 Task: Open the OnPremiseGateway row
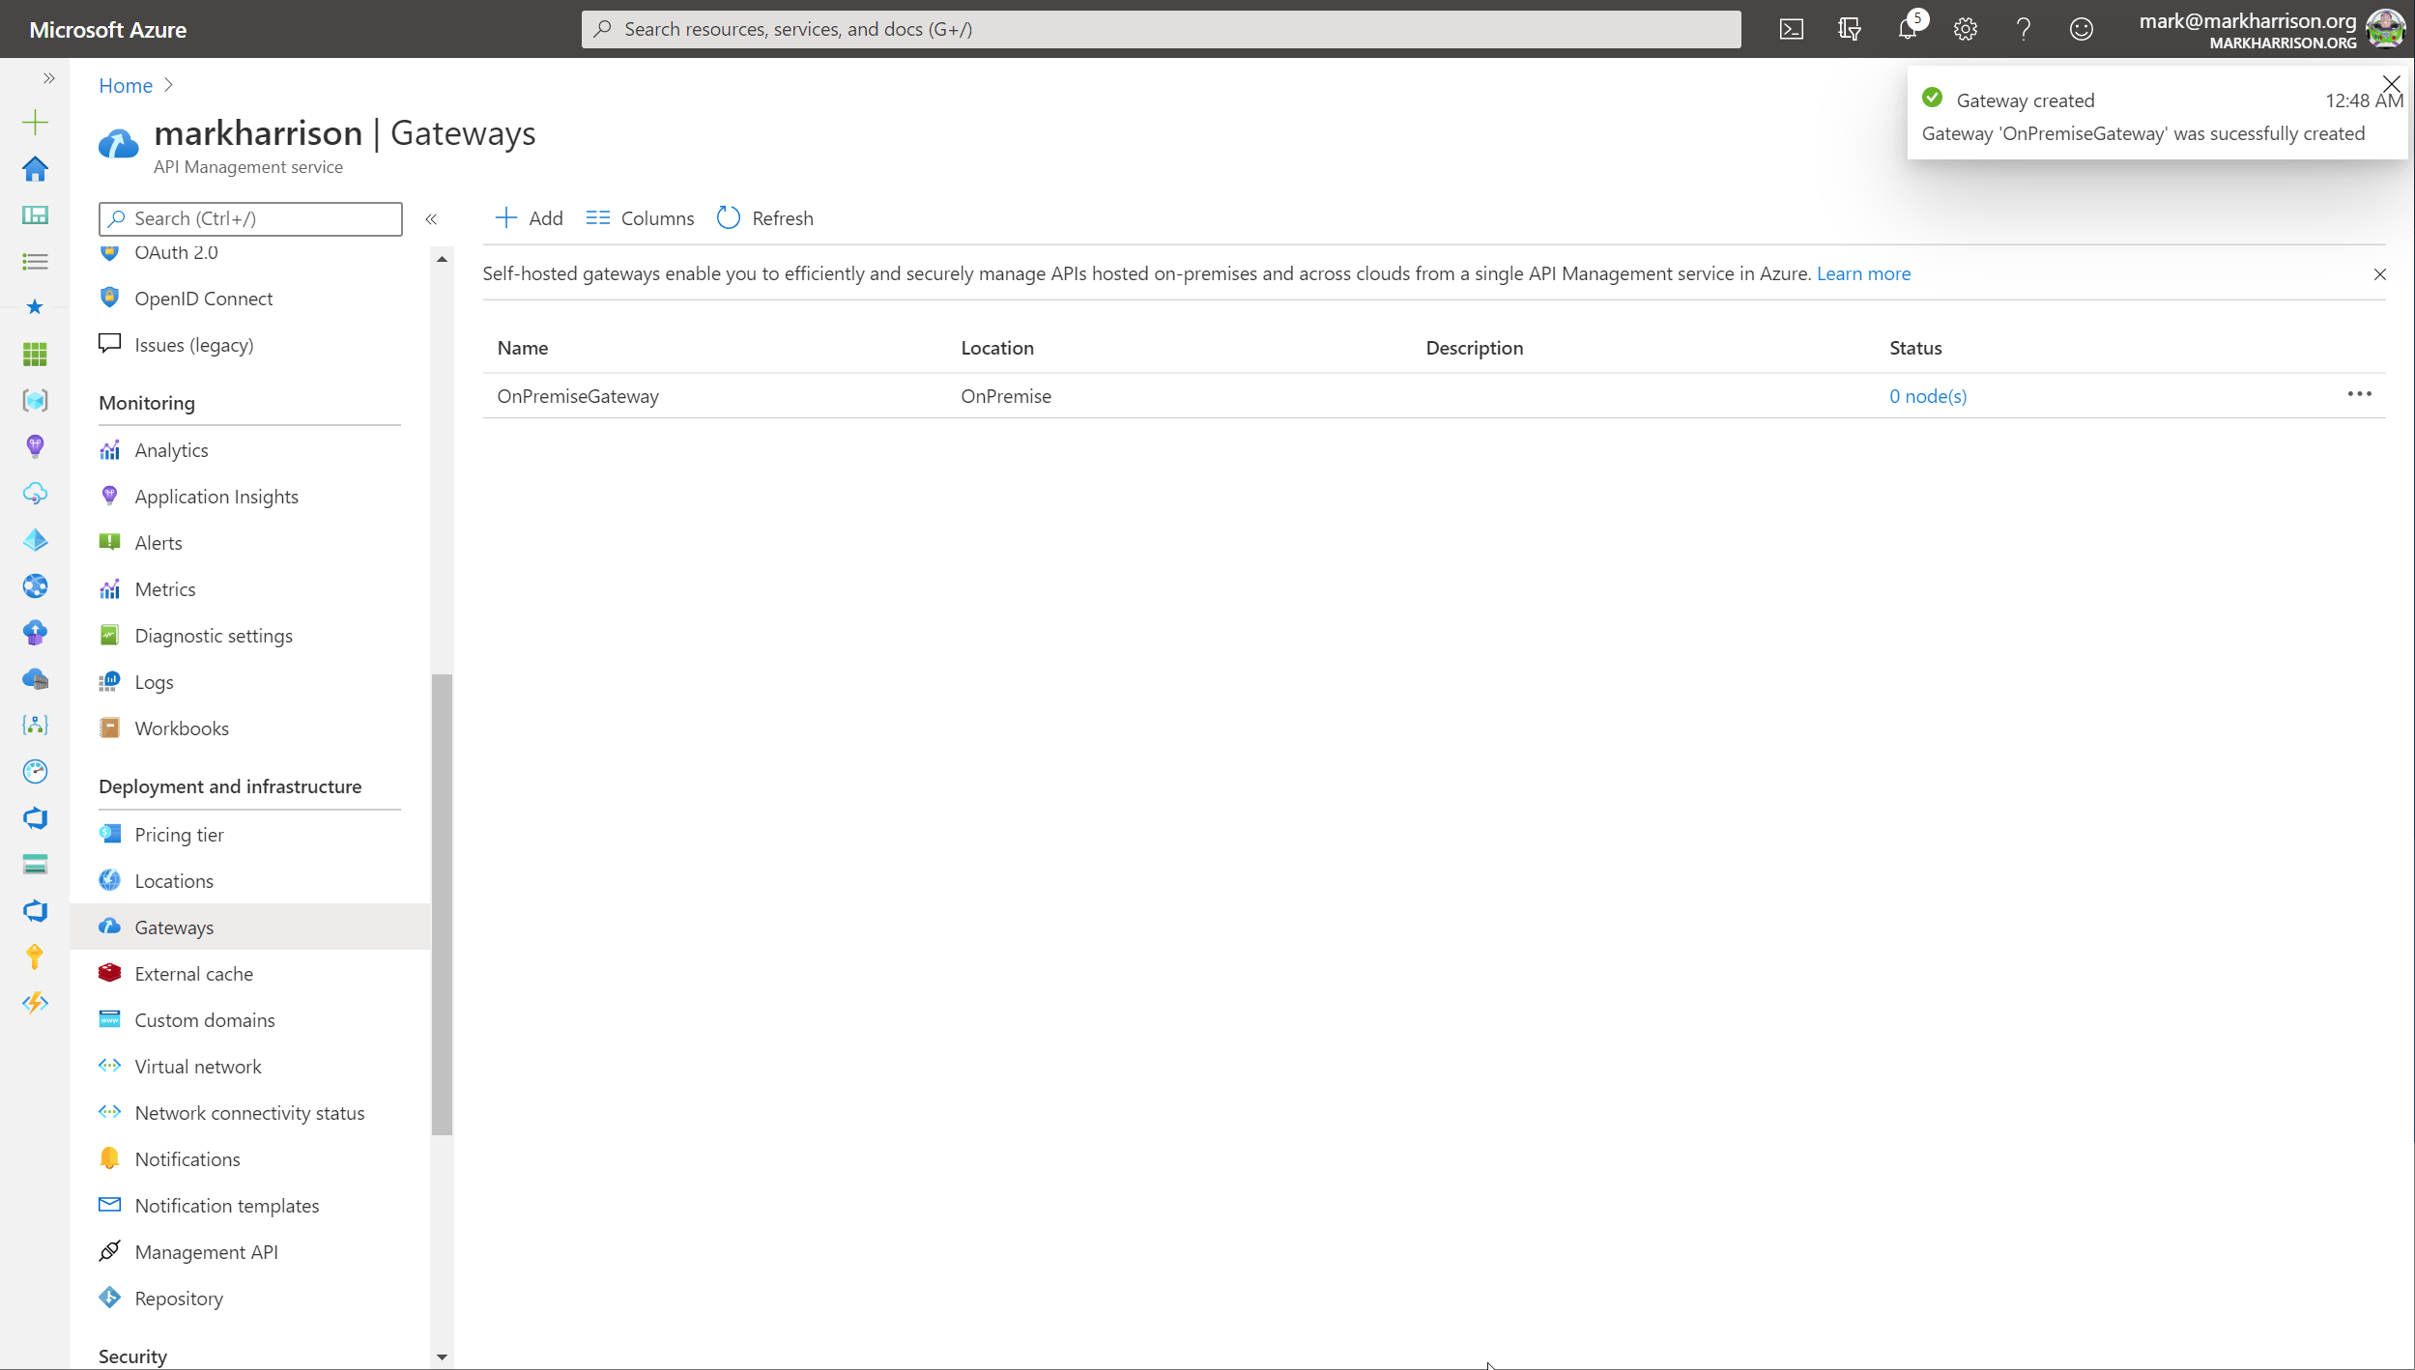click(1434, 396)
